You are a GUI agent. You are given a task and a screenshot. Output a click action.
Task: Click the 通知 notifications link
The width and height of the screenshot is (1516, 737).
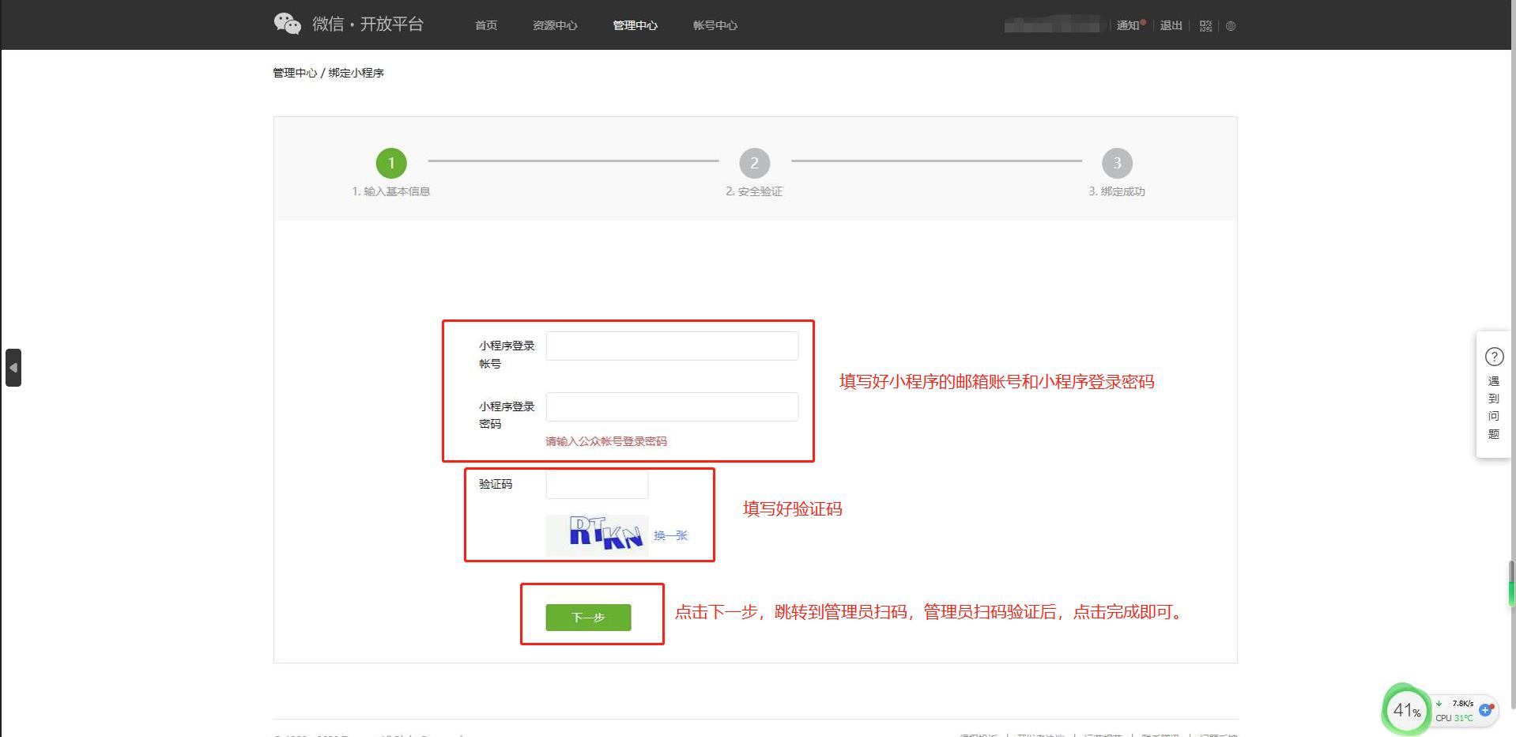tap(1127, 26)
